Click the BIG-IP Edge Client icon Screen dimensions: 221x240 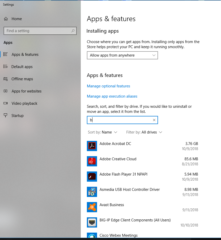[92, 222]
